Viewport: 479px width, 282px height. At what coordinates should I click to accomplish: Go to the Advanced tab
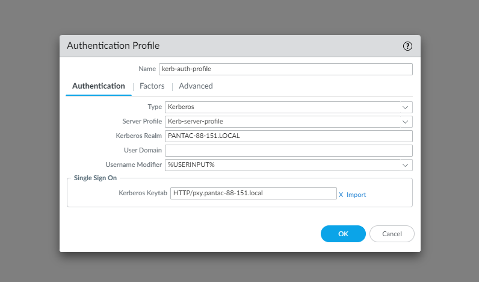point(196,86)
